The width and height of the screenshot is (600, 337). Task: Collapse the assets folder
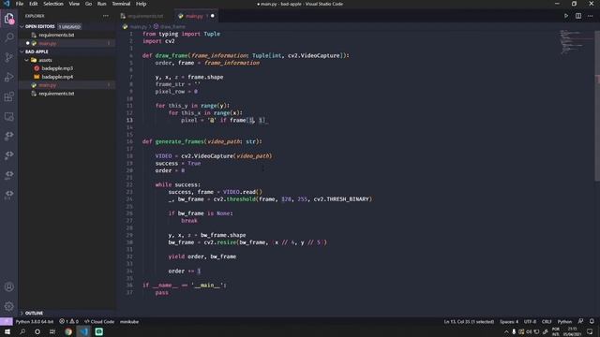26,60
